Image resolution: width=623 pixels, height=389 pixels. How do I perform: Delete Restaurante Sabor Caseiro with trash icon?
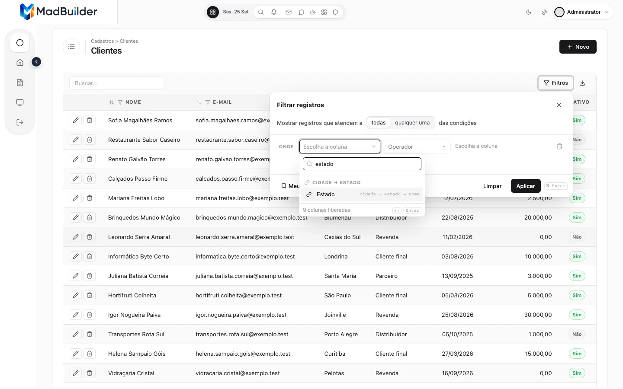pos(90,140)
